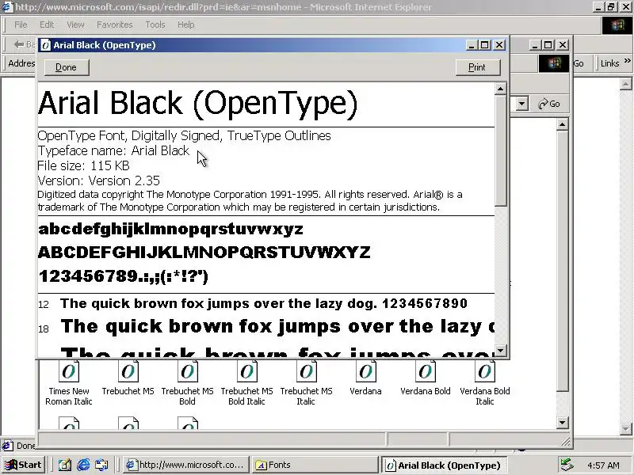Click the taskbar clock showing 4:57 AM

tap(603, 465)
